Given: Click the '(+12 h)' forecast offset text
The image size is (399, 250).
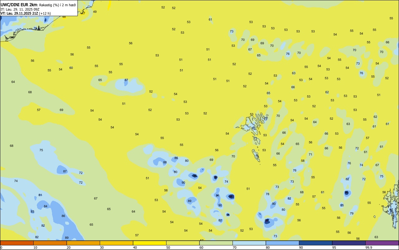Looking at the screenshot, I should (45, 13).
